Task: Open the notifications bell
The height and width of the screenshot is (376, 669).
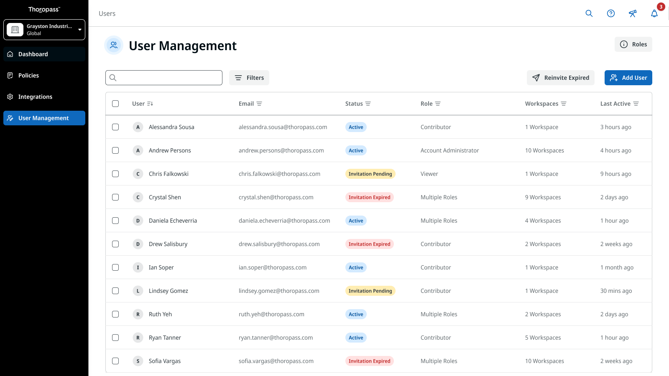Action: [x=654, y=13]
